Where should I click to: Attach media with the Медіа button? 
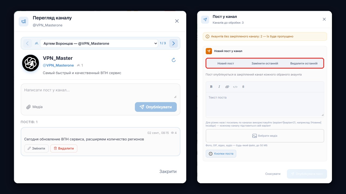click(x=34, y=107)
